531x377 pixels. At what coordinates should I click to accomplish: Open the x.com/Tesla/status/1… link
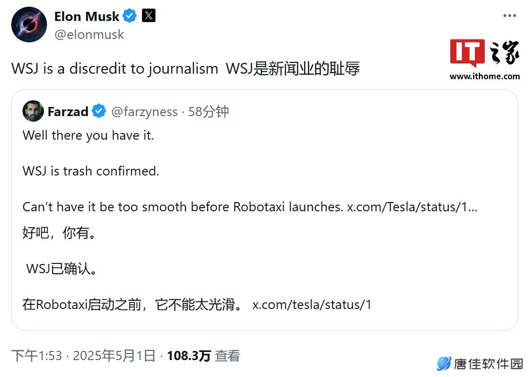click(x=412, y=207)
